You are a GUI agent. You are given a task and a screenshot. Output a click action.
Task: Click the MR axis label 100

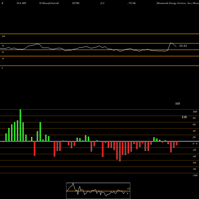(x=195, y=112)
